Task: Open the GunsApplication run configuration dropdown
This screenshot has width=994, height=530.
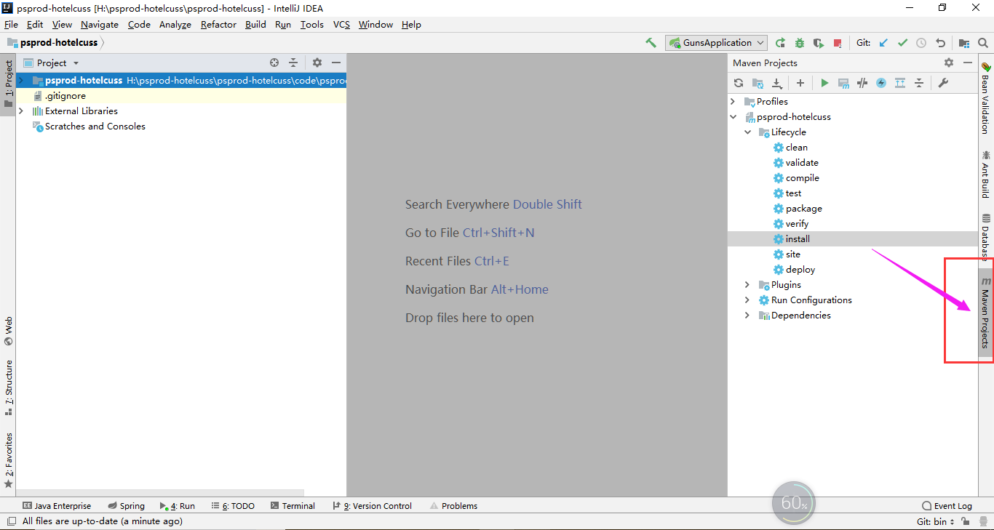Action: coord(717,43)
